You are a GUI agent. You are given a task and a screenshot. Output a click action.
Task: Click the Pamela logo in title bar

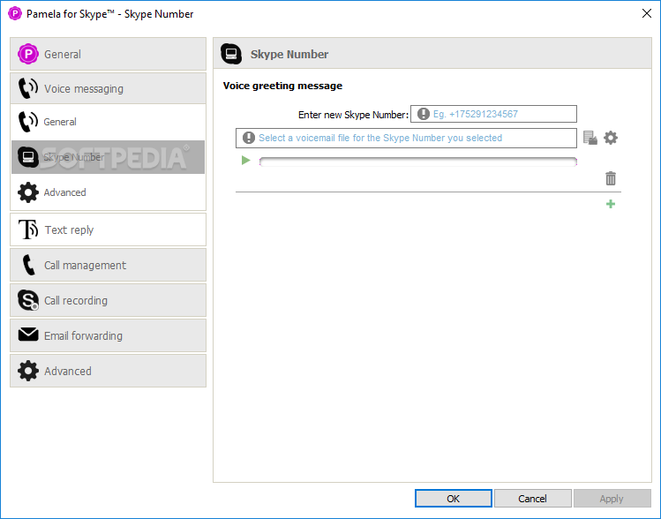pyautogui.click(x=15, y=13)
